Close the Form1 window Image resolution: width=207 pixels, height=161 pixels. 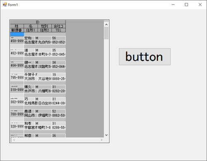point(200,5)
